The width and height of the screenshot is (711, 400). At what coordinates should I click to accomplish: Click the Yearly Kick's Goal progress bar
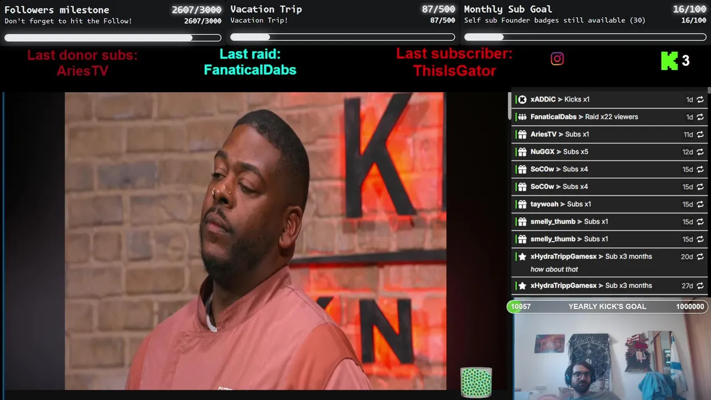pos(607,307)
